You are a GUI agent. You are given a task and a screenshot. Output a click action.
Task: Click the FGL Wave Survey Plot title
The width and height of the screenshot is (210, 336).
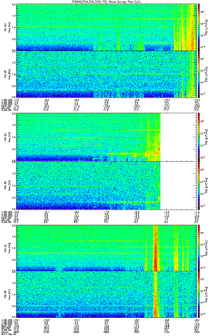click(105, 2)
